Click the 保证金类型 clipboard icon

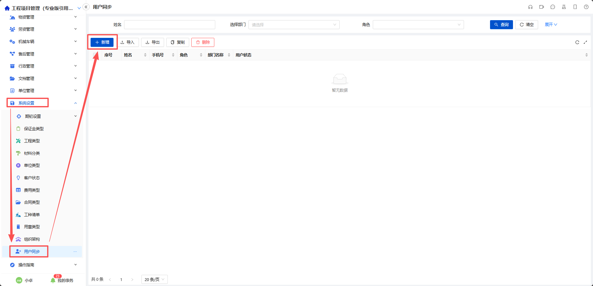[18, 128]
